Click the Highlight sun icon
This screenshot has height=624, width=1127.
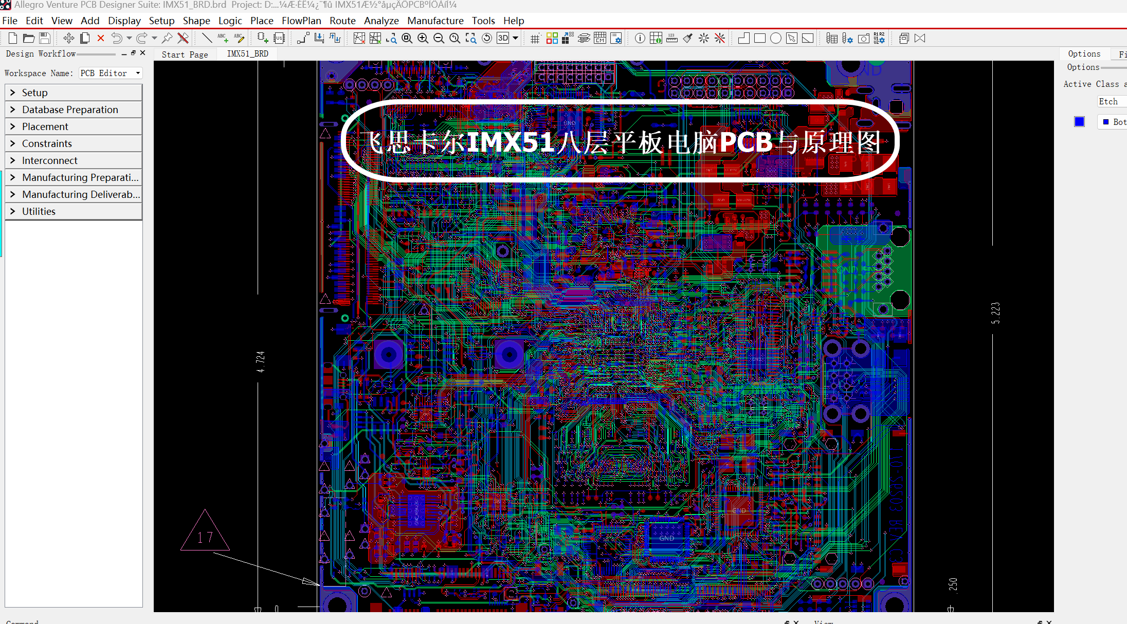(704, 38)
